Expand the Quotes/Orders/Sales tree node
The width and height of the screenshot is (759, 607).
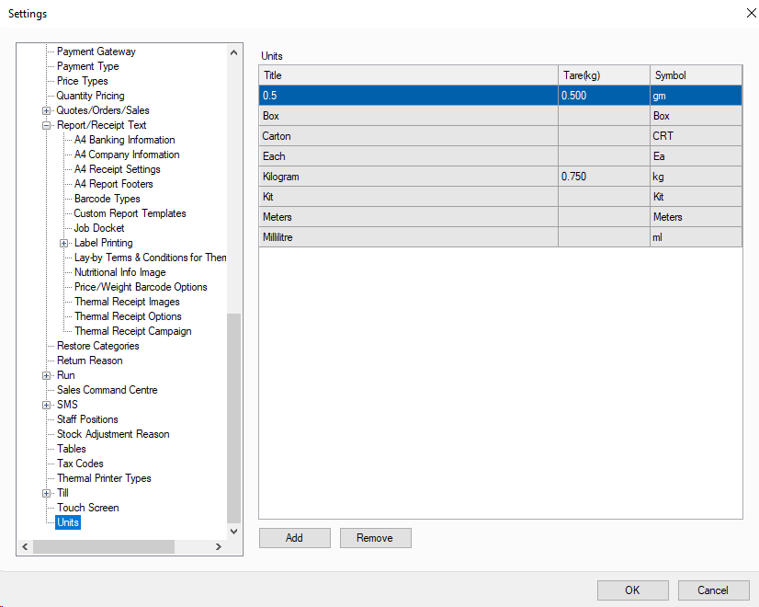click(x=47, y=111)
